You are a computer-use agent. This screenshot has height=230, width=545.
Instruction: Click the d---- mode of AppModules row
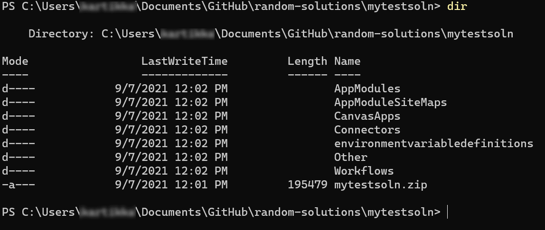click(19, 88)
